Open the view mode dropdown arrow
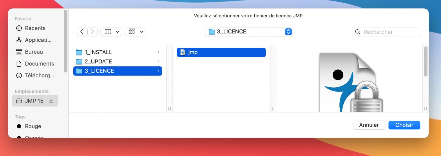 tap(118, 32)
